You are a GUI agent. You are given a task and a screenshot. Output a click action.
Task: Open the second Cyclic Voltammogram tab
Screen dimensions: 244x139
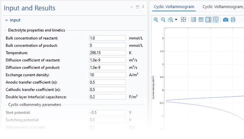[x=223, y=7]
